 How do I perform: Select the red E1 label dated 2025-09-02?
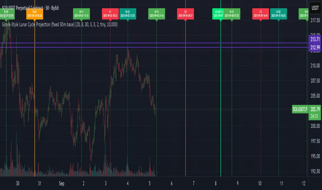click(x=110, y=14)
